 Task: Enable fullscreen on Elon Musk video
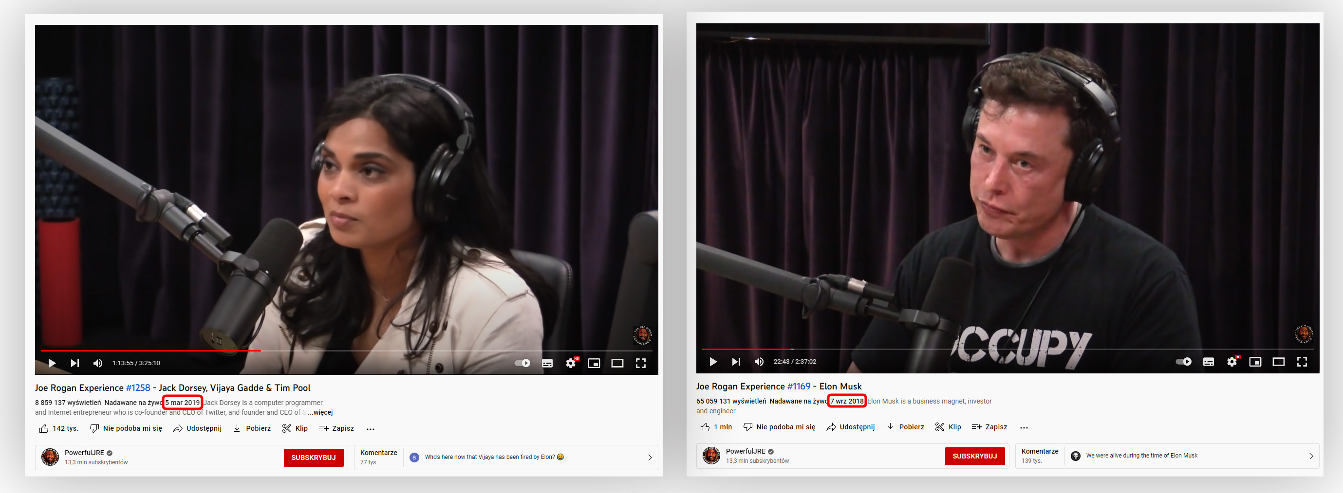coord(1302,361)
